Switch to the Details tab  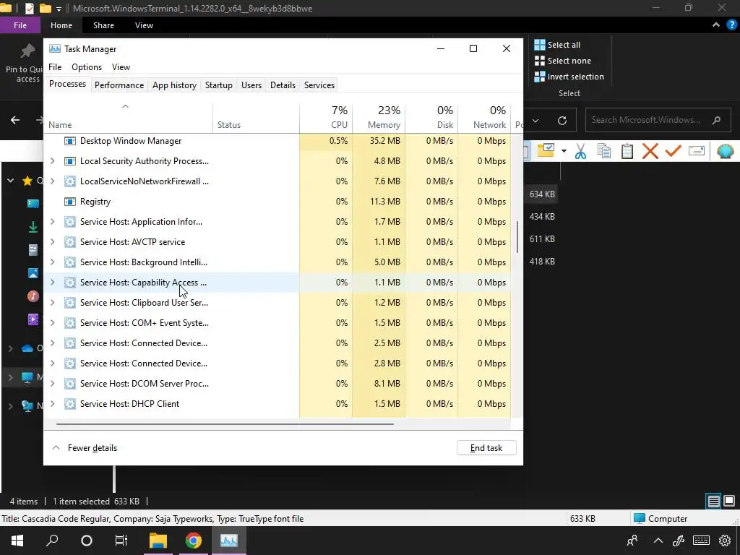[x=283, y=85]
